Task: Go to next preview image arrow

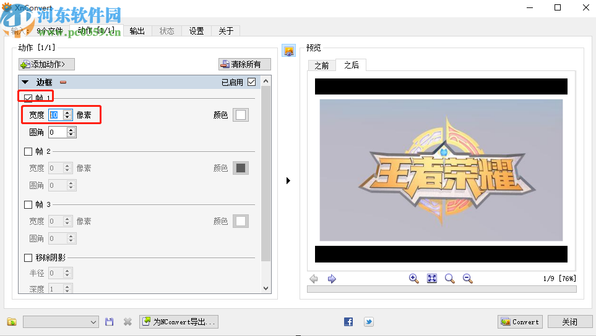Action: click(x=332, y=279)
